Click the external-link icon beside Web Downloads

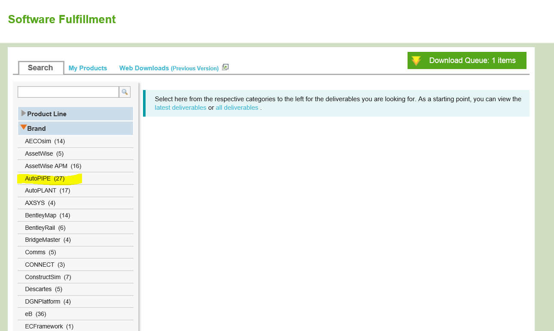(225, 67)
